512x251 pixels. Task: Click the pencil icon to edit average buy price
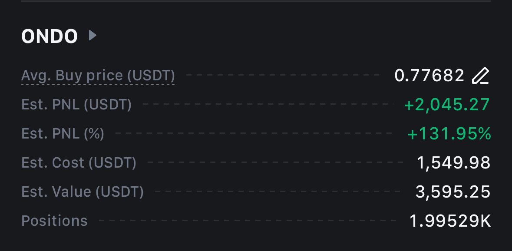480,76
